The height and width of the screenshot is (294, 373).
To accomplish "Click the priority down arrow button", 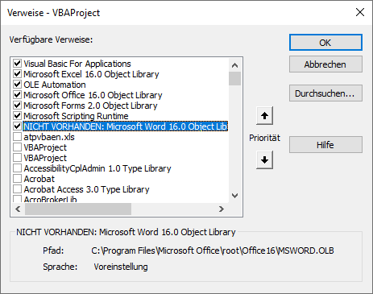I will pyautogui.click(x=264, y=160).
